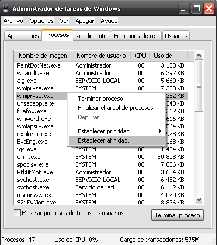Screen dimensions: 217x245
Task: Expand the Establecer prioridad submenu
Action: (117, 131)
